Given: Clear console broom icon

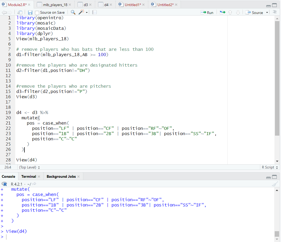Looking at the screenshot, I should 275,184.
